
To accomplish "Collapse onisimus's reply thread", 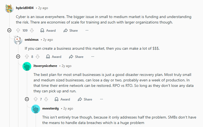I will 18,57.
